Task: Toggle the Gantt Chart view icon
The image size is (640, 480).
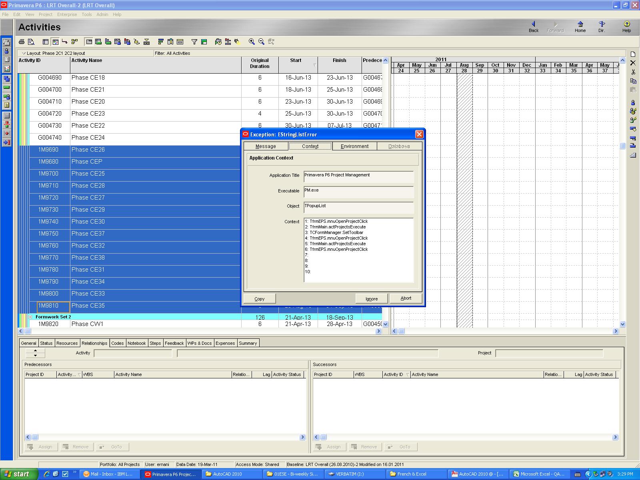Action: [55, 42]
